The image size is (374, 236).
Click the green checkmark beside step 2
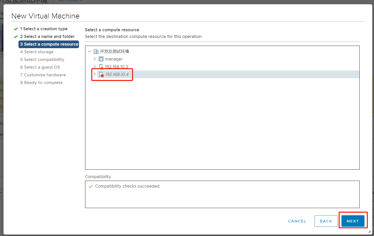pyautogui.click(x=16, y=37)
